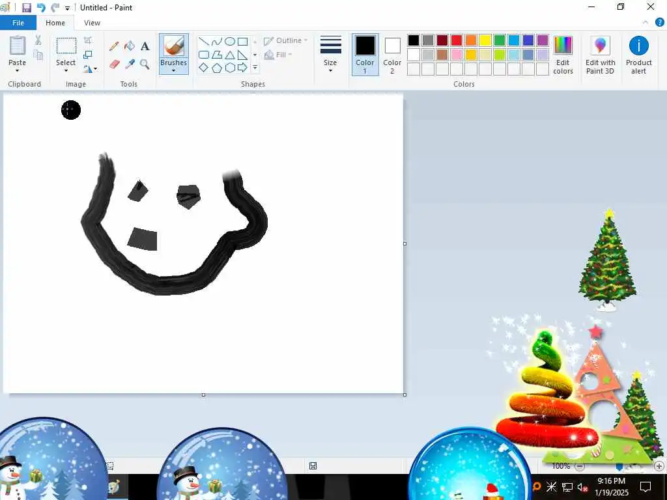Open Customize Quick Access Toolbar arrow

click(67, 8)
